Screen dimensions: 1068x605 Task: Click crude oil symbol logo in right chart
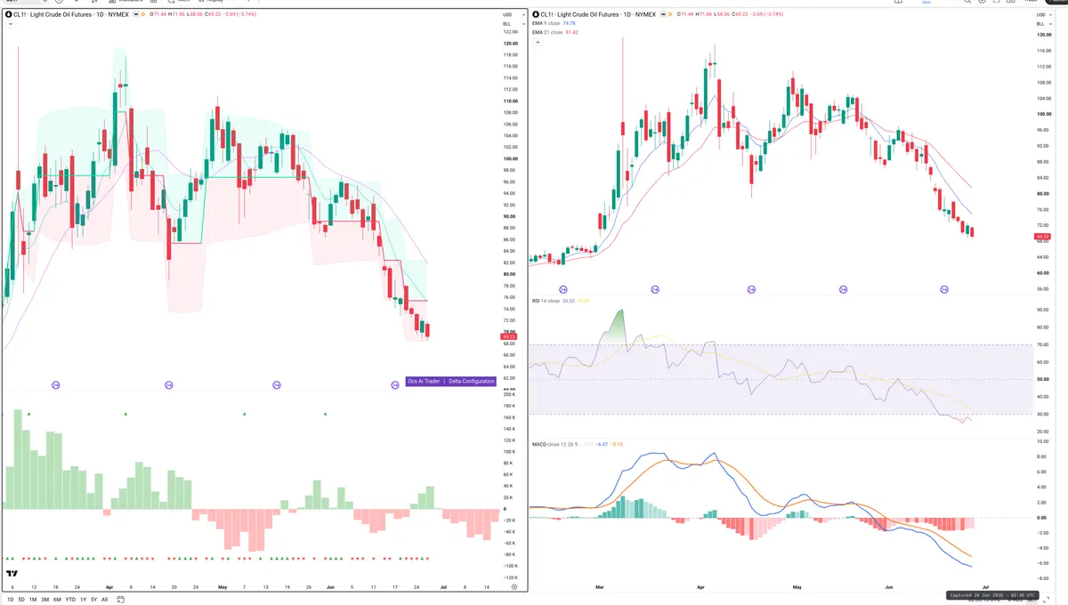click(536, 15)
